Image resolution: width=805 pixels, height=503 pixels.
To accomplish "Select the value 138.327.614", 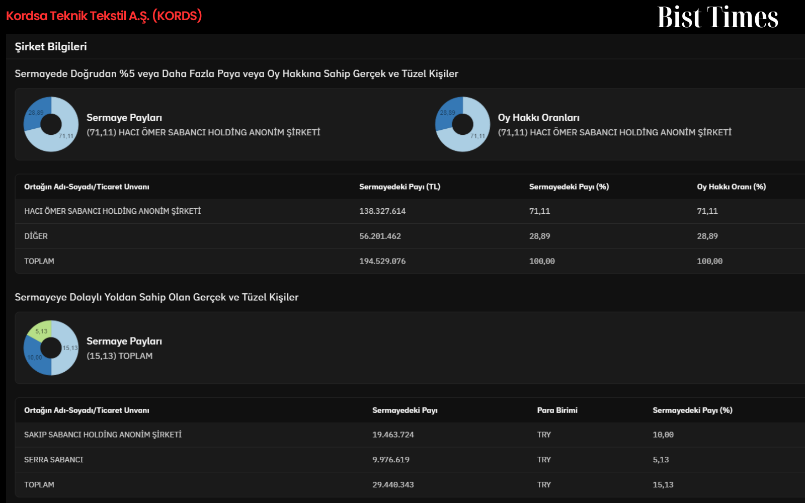I will click(382, 211).
